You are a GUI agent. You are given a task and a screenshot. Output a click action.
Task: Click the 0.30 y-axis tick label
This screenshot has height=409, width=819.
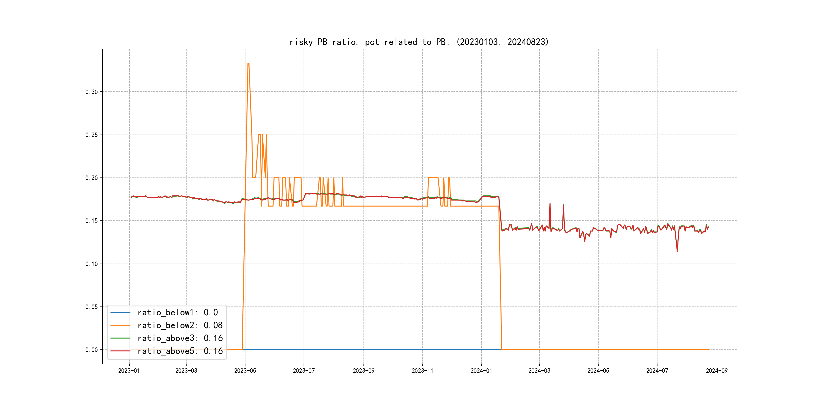91,92
